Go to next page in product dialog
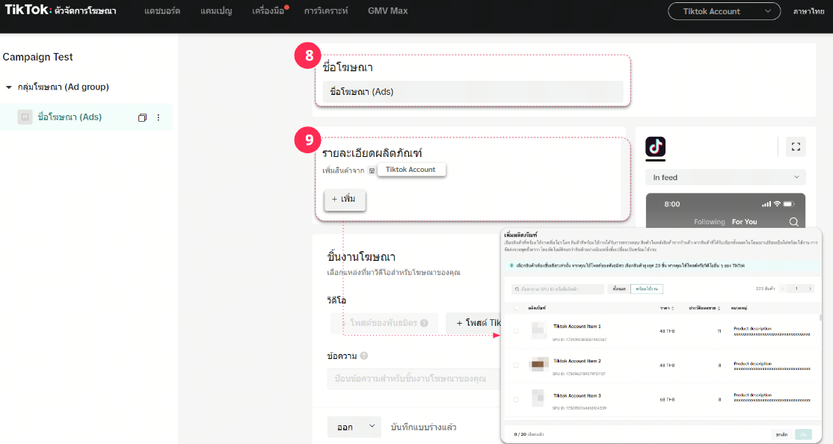The image size is (833, 444). coord(810,289)
